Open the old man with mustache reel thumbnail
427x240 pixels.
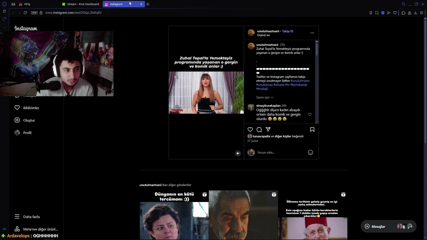pyautogui.click(x=243, y=215)
